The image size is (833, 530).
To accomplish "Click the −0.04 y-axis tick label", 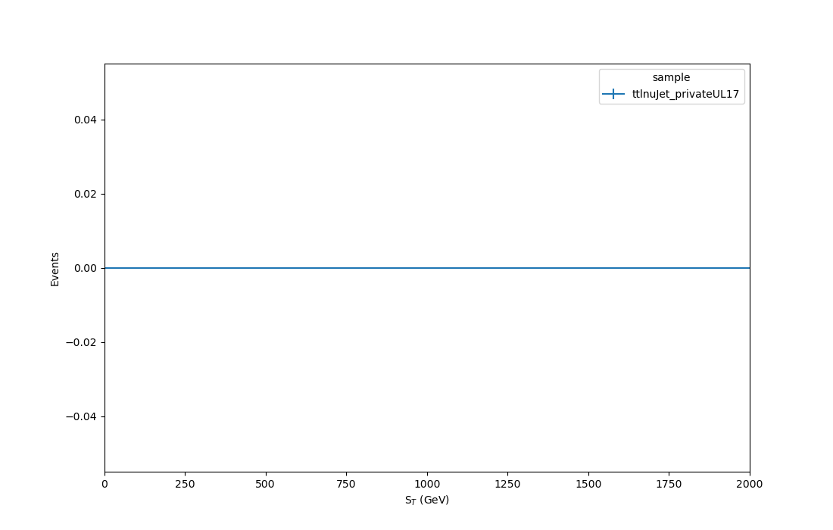I will (x=81, y=417).
